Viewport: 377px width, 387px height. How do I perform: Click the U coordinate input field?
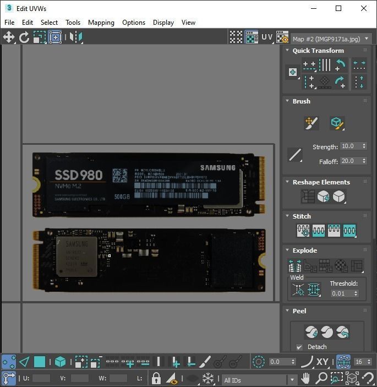[41, 378]
